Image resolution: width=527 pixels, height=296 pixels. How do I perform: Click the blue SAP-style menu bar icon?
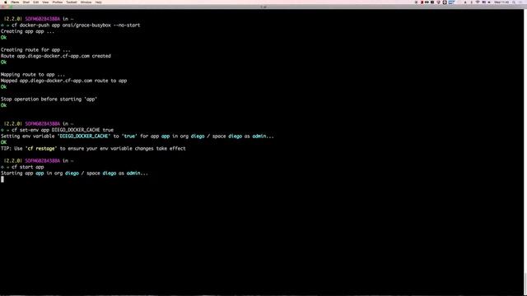point(452,2)
